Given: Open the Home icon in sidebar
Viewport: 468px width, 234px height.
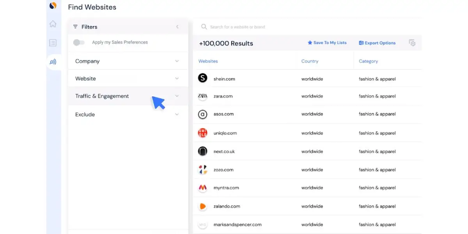Looking at the screenshot, I should click(53, 24).
